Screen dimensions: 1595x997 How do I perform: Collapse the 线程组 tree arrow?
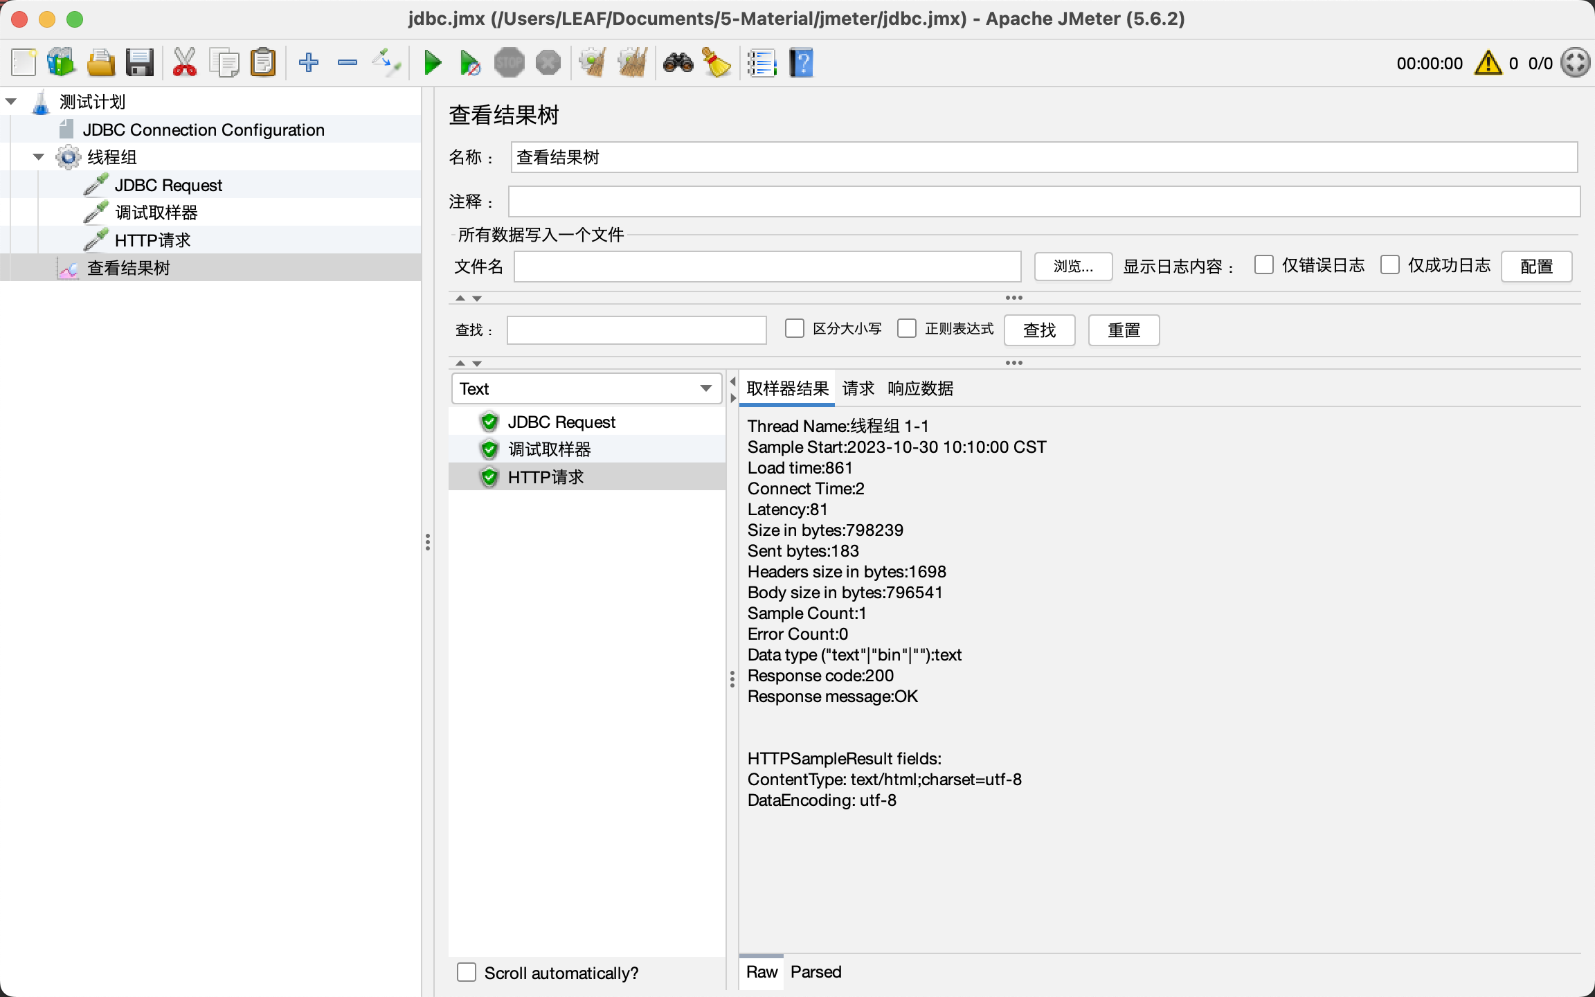39,157
